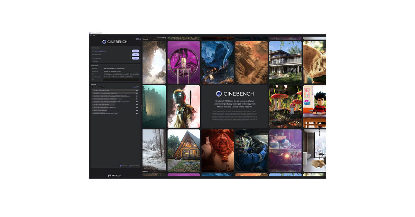Open the Help menu
415x217 pixels.
pos(94,35)
